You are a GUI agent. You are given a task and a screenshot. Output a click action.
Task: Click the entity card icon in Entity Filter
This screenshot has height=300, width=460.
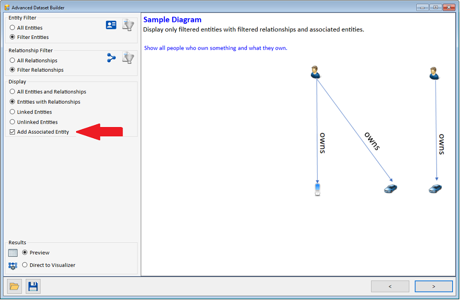(x=111, y=25)
